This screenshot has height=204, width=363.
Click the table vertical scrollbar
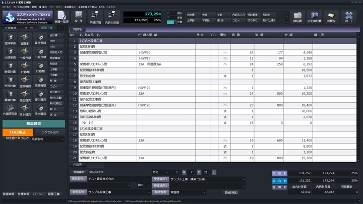coord(358,97)
